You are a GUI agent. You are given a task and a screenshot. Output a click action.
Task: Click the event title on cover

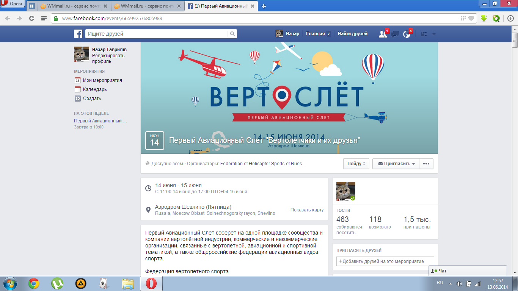click(x=264, y=141)
